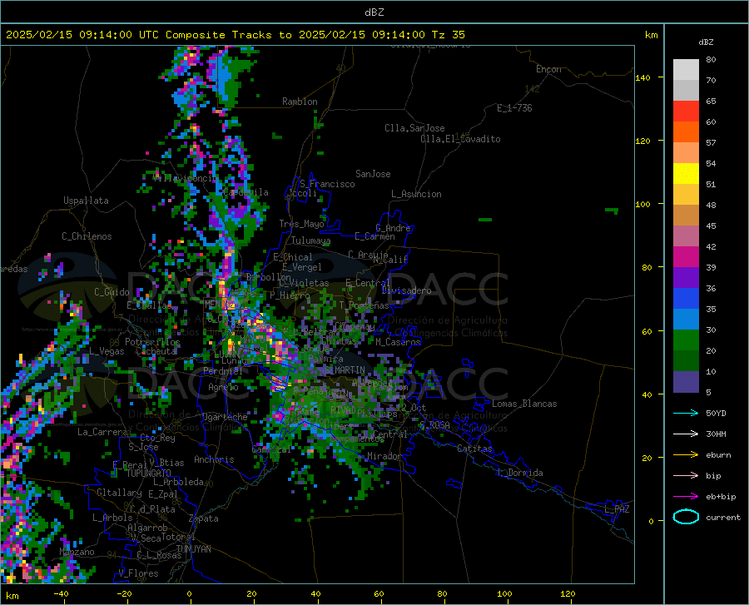Click the 'C_Chilenos' place label

pyautogui.click(x=87, y=236)
